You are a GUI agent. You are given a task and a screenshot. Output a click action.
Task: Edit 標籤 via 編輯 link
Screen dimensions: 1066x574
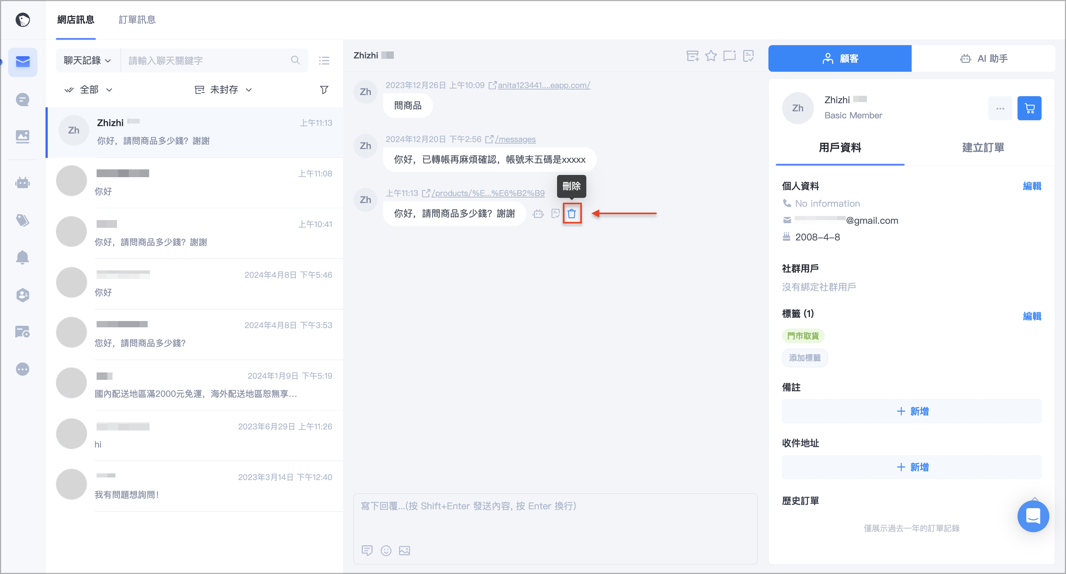[1032, 316]
